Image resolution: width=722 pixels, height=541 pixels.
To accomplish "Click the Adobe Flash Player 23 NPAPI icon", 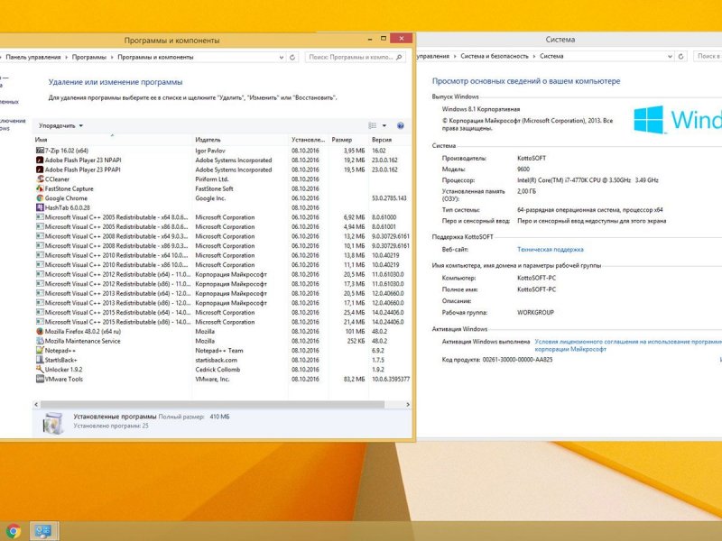I will click(x=40, y=160).
